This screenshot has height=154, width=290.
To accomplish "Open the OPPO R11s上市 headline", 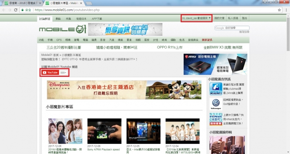I will click(170, 47).
